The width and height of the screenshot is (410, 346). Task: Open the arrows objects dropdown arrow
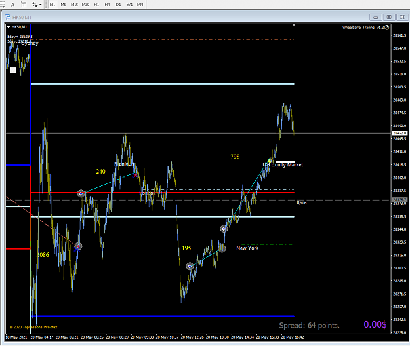(x=41, y=5)
